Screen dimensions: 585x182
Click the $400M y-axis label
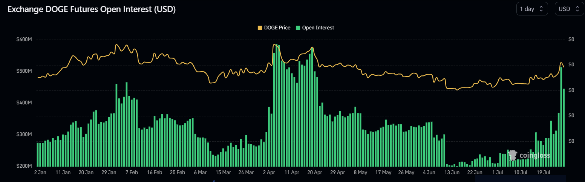click(x=24, y=102)
